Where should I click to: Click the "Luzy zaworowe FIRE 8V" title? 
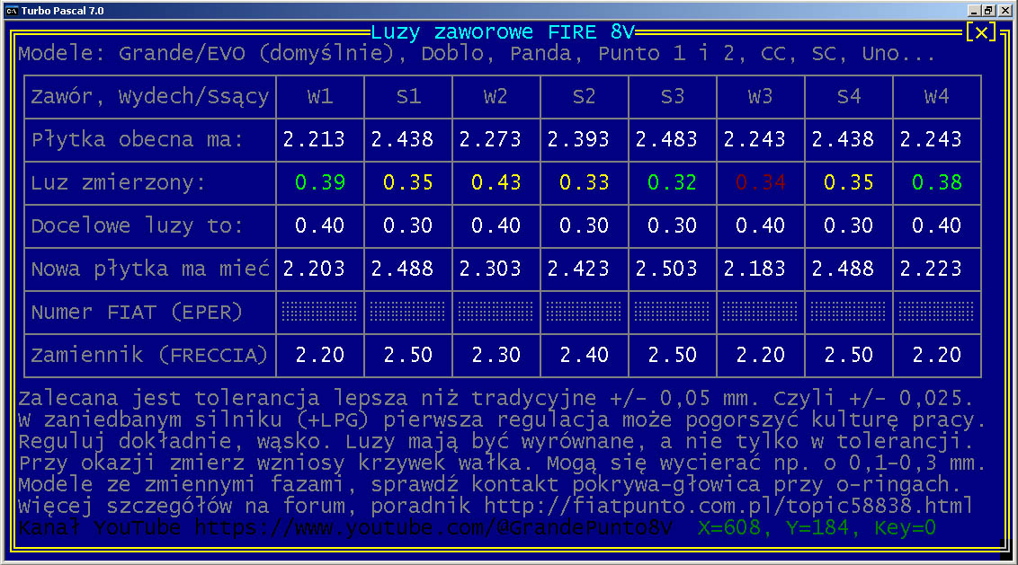(x=502, y=31)
